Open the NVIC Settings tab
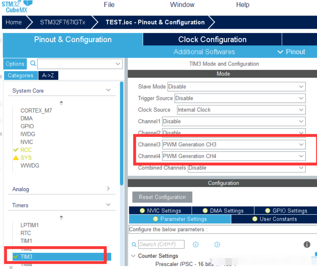The image size is (317, 269). pos(160,211)
